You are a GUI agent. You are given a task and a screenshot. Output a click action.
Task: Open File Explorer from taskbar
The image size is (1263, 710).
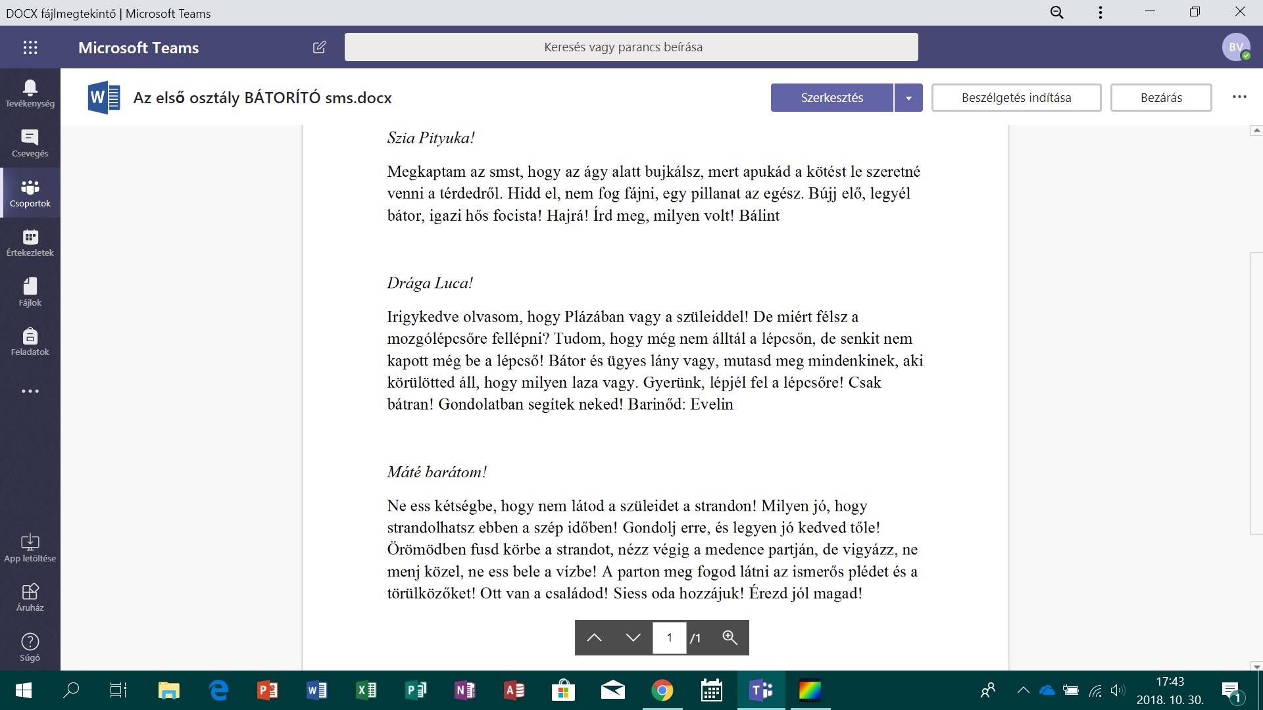coord(169,690)
